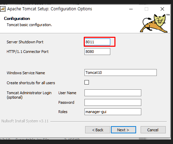Click the Roles field containing manager-gui
Image resolution: width=173 pixels, height=144 pixels.
click(113, 112)
